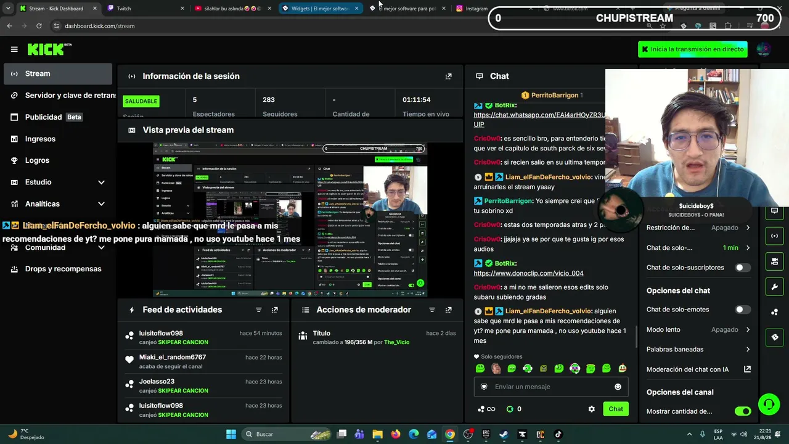
Task: Open the Palabras baneadas list
Action: pyautogui.click(x=698, y=350)
